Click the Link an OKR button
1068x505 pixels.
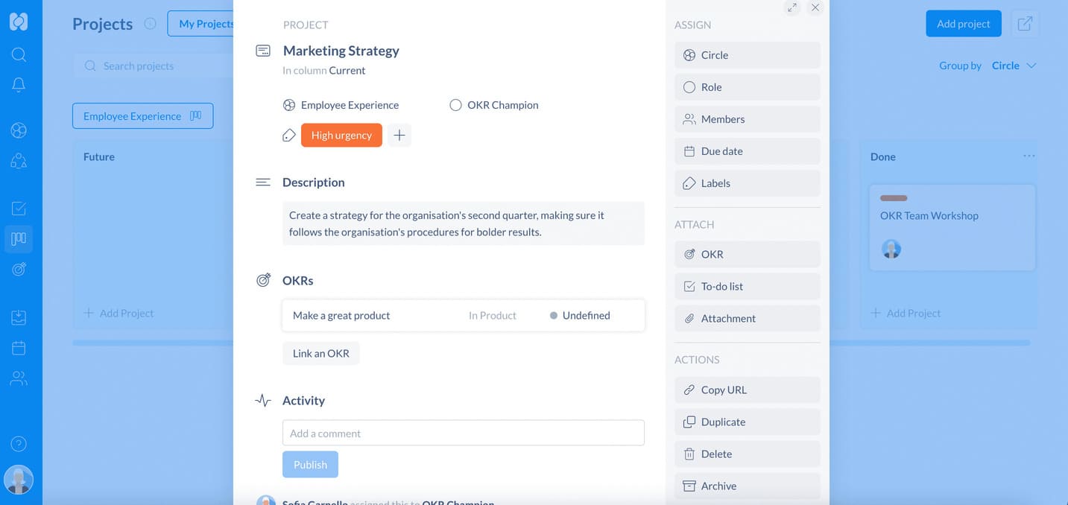point(320,353)
